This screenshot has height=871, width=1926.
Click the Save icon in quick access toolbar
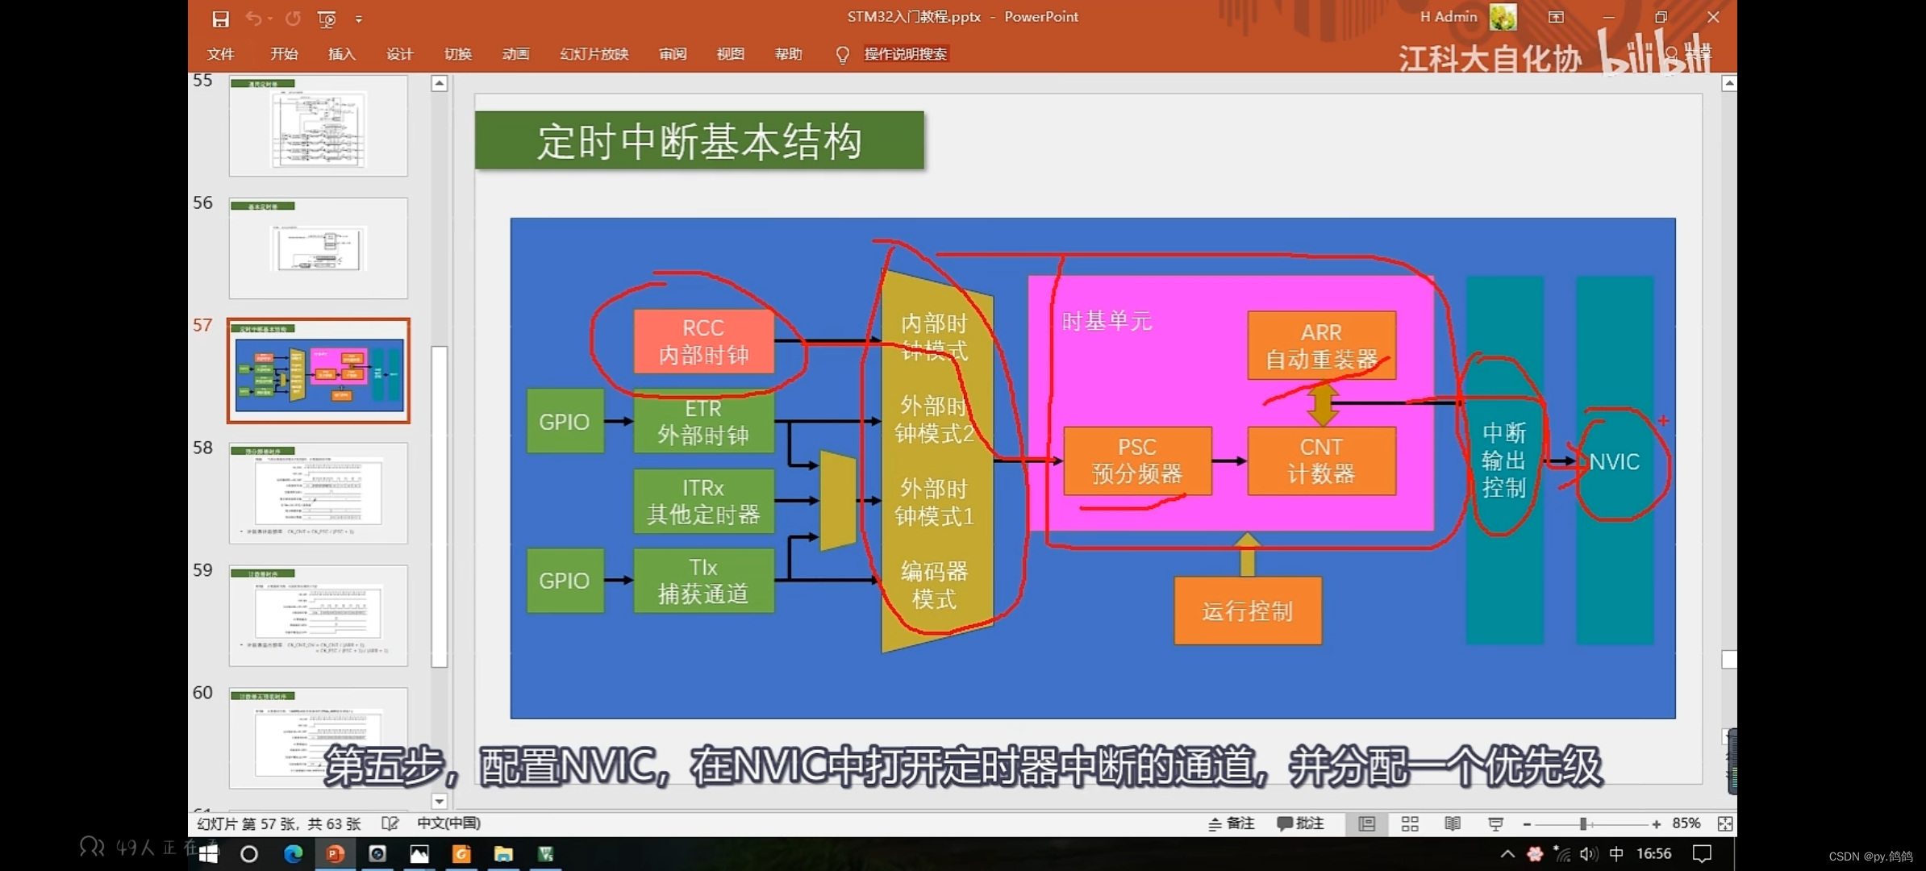(220, 18)
